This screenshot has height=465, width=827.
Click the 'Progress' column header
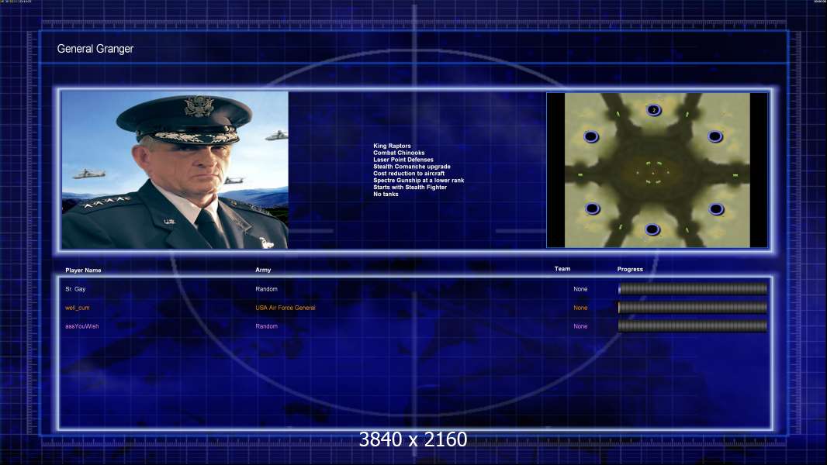(630, 269)
